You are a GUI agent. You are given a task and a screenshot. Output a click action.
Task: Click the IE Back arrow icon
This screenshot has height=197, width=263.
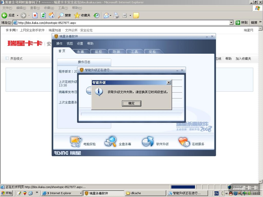tap(4, 15)
